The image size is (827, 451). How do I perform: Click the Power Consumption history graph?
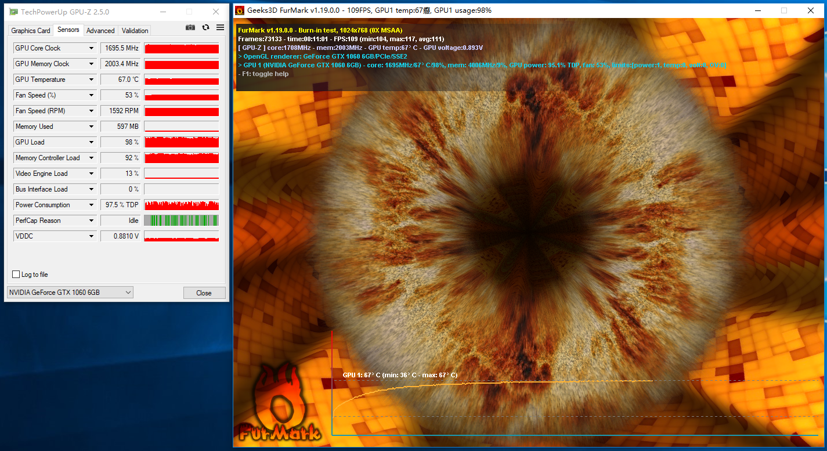click(x=182, y=205)
